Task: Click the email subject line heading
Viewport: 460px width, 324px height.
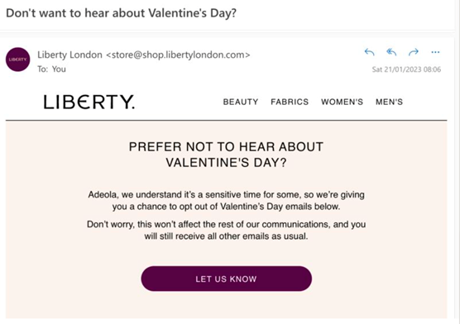Action: tap(121, 13)
